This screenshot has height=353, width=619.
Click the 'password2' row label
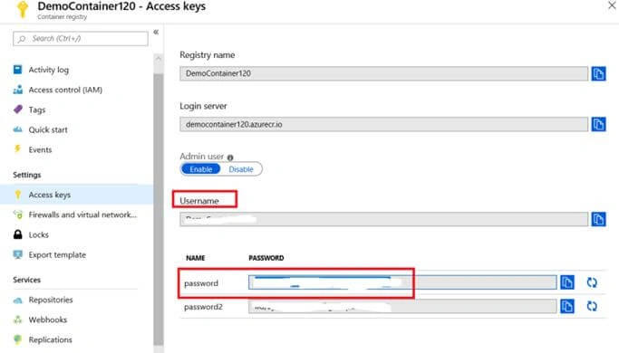203,307
